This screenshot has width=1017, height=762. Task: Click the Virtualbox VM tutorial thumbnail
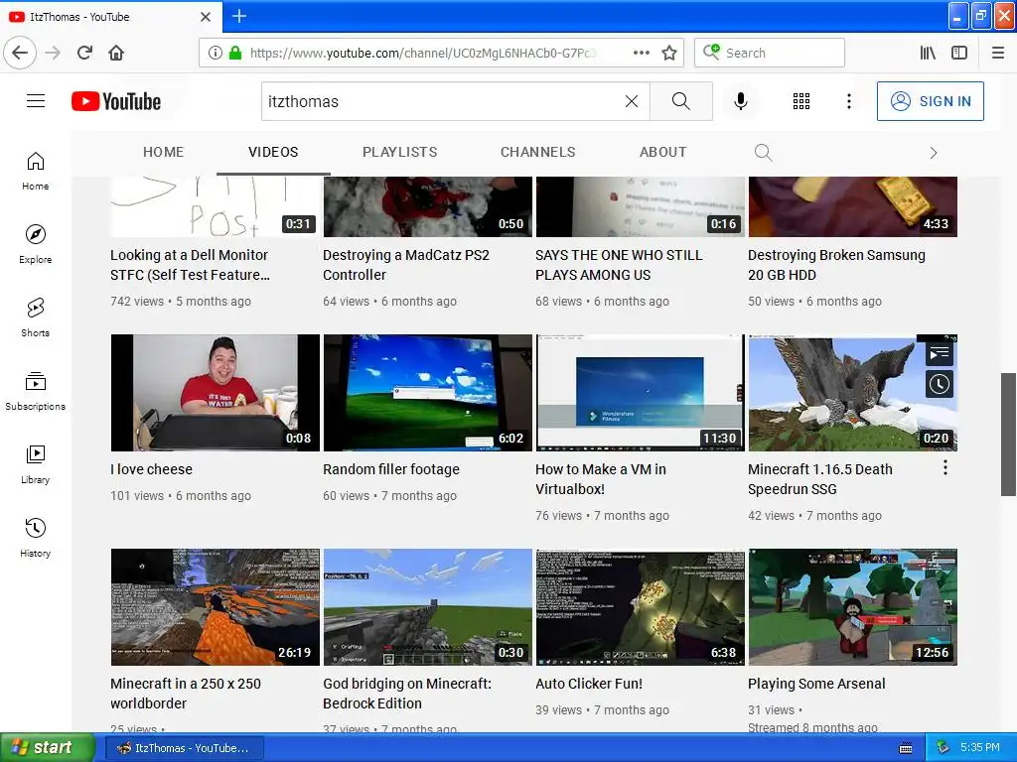click(641, 393)
